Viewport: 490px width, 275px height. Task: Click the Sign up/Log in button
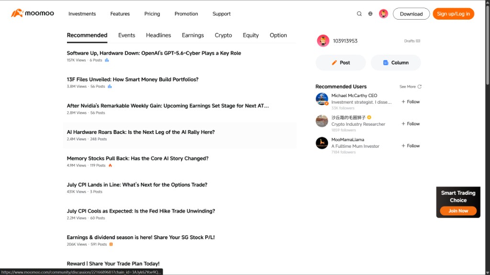(454, 14)
